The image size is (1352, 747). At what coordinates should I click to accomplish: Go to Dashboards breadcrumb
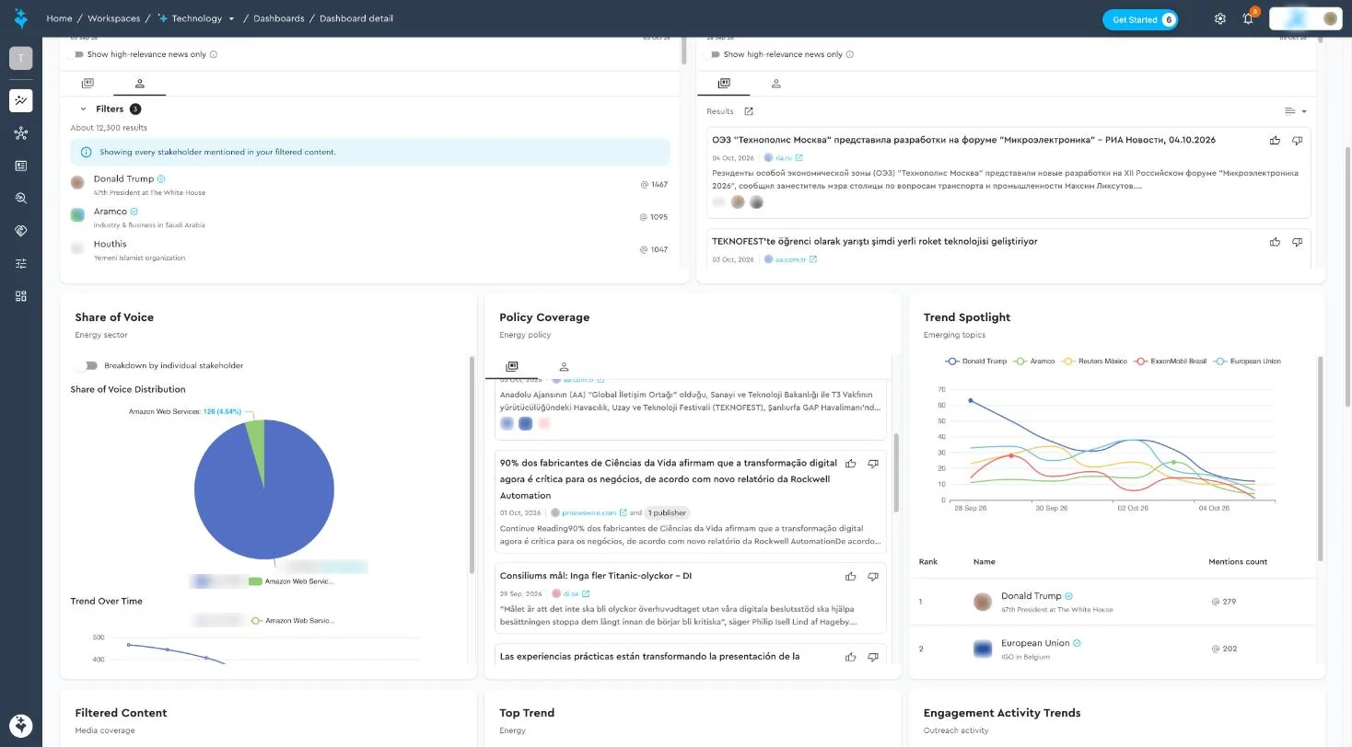click(x=279, y=18)
